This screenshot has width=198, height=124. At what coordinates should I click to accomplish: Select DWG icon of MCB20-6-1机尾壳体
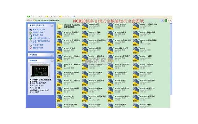[110, 99]
